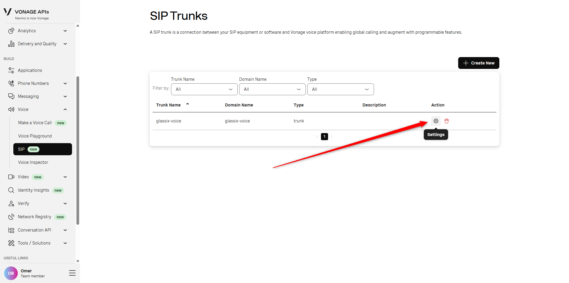Expand Tools / Solutions chevron
Screen dimensions: 569x283
point(65,243)
